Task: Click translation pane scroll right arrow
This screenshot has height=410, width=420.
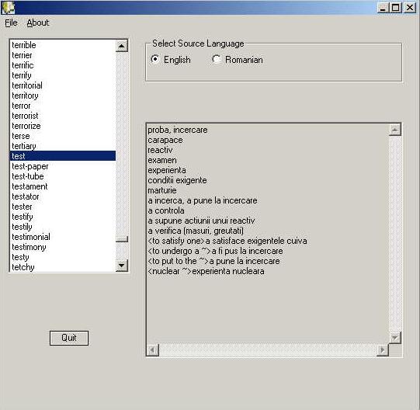Action: 383,350
